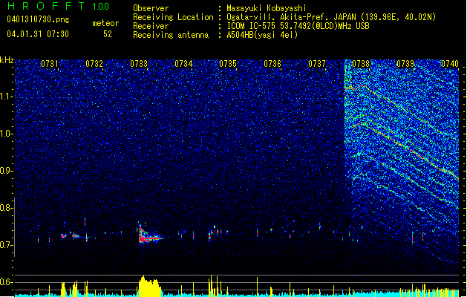Select the file name 0401310730.png

point(38,19)
